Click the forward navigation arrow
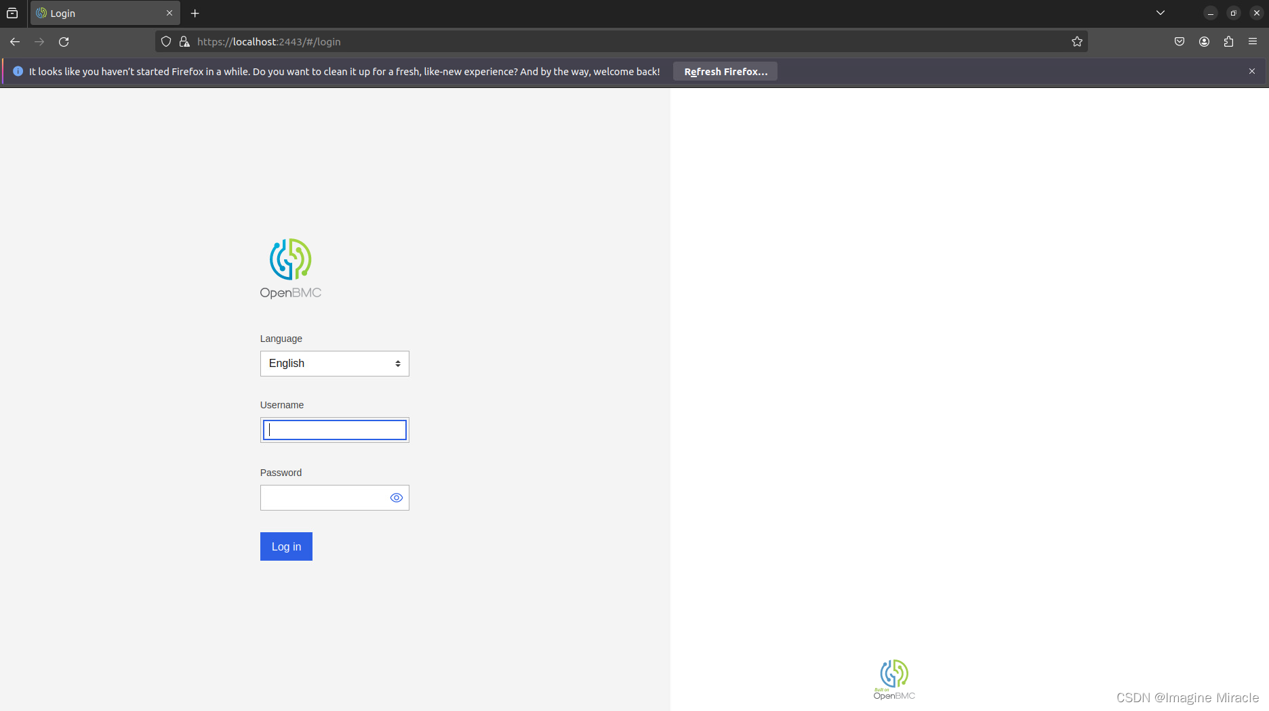Image resolution: width=1269 pixels, height=711 pixels. (39, 41)
